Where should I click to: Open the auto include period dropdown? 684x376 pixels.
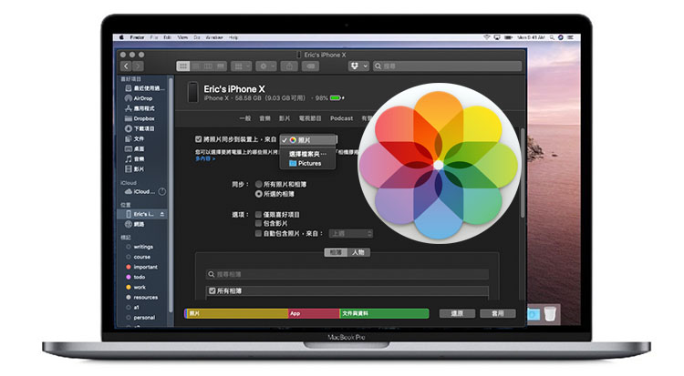point(351,234)
